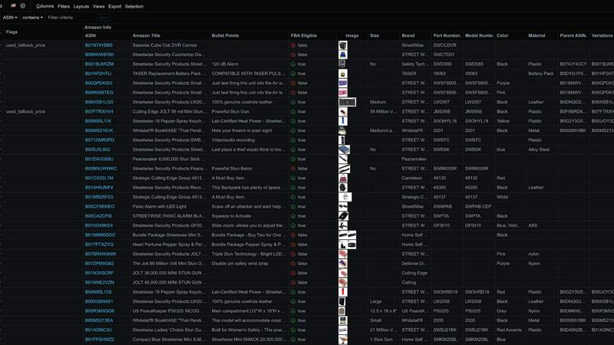The image size is (614, 345).
Task: Sort by the Flags column header
Action: [x=12, y=32]
